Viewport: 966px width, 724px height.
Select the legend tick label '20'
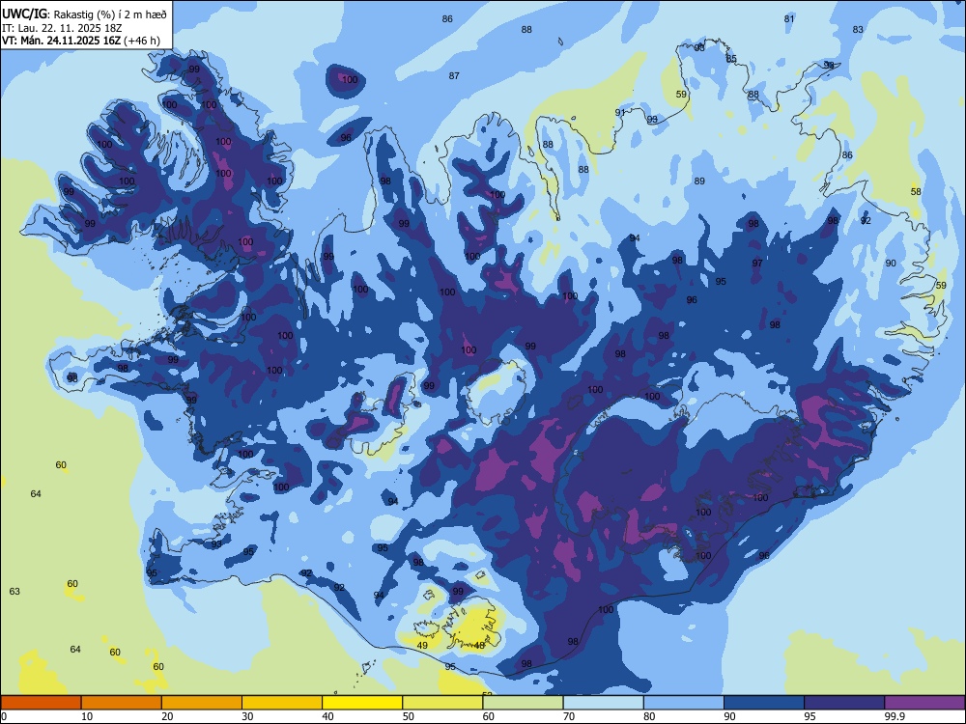point(167,716)
